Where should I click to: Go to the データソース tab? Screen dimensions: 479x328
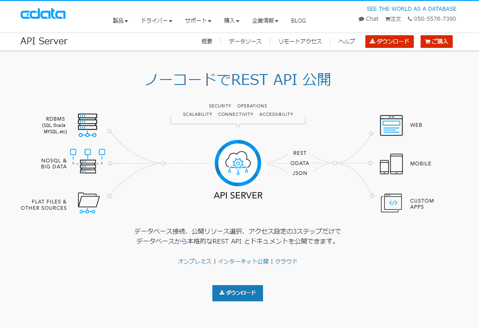[245, 42]
